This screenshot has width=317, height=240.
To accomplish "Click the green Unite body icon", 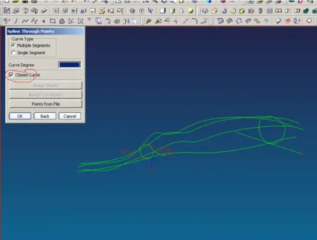I will [306, 11].
